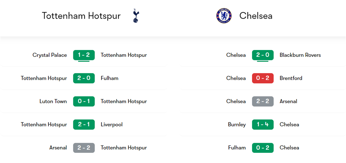The image size is (346, 163).
Task: Open the Liverpool team link
Action: tap(112, 124)
